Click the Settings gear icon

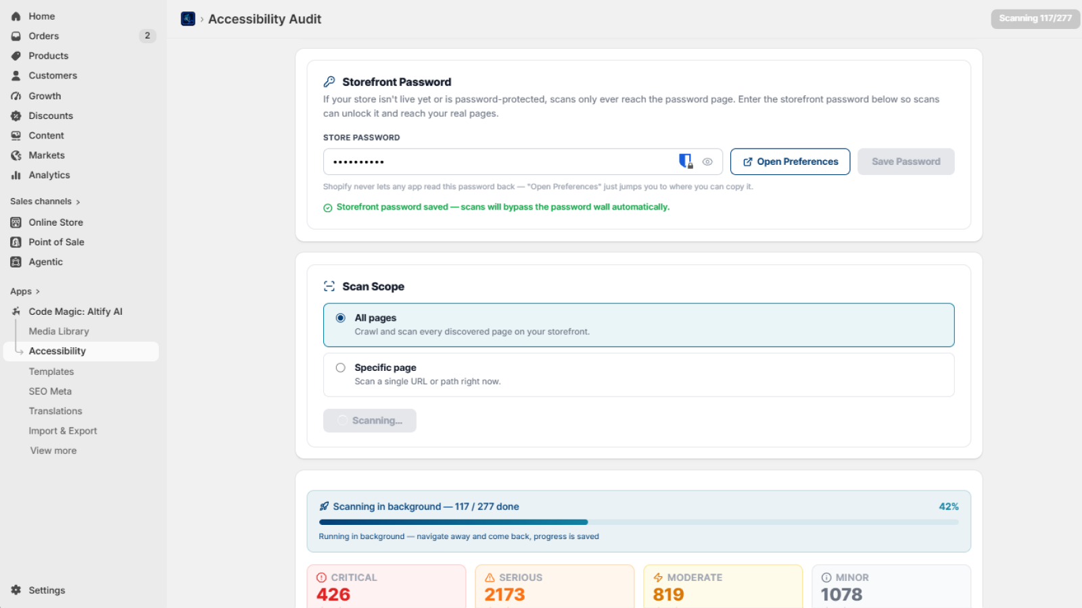point(16,590)
